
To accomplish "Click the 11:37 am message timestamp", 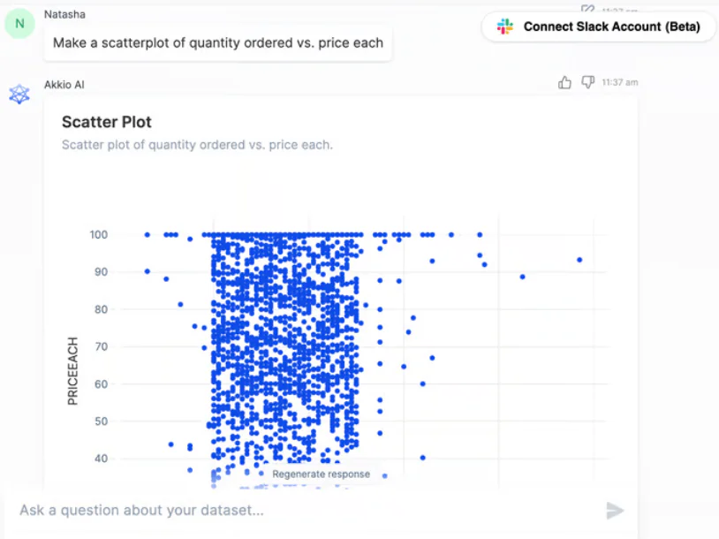I will point(619,82).
